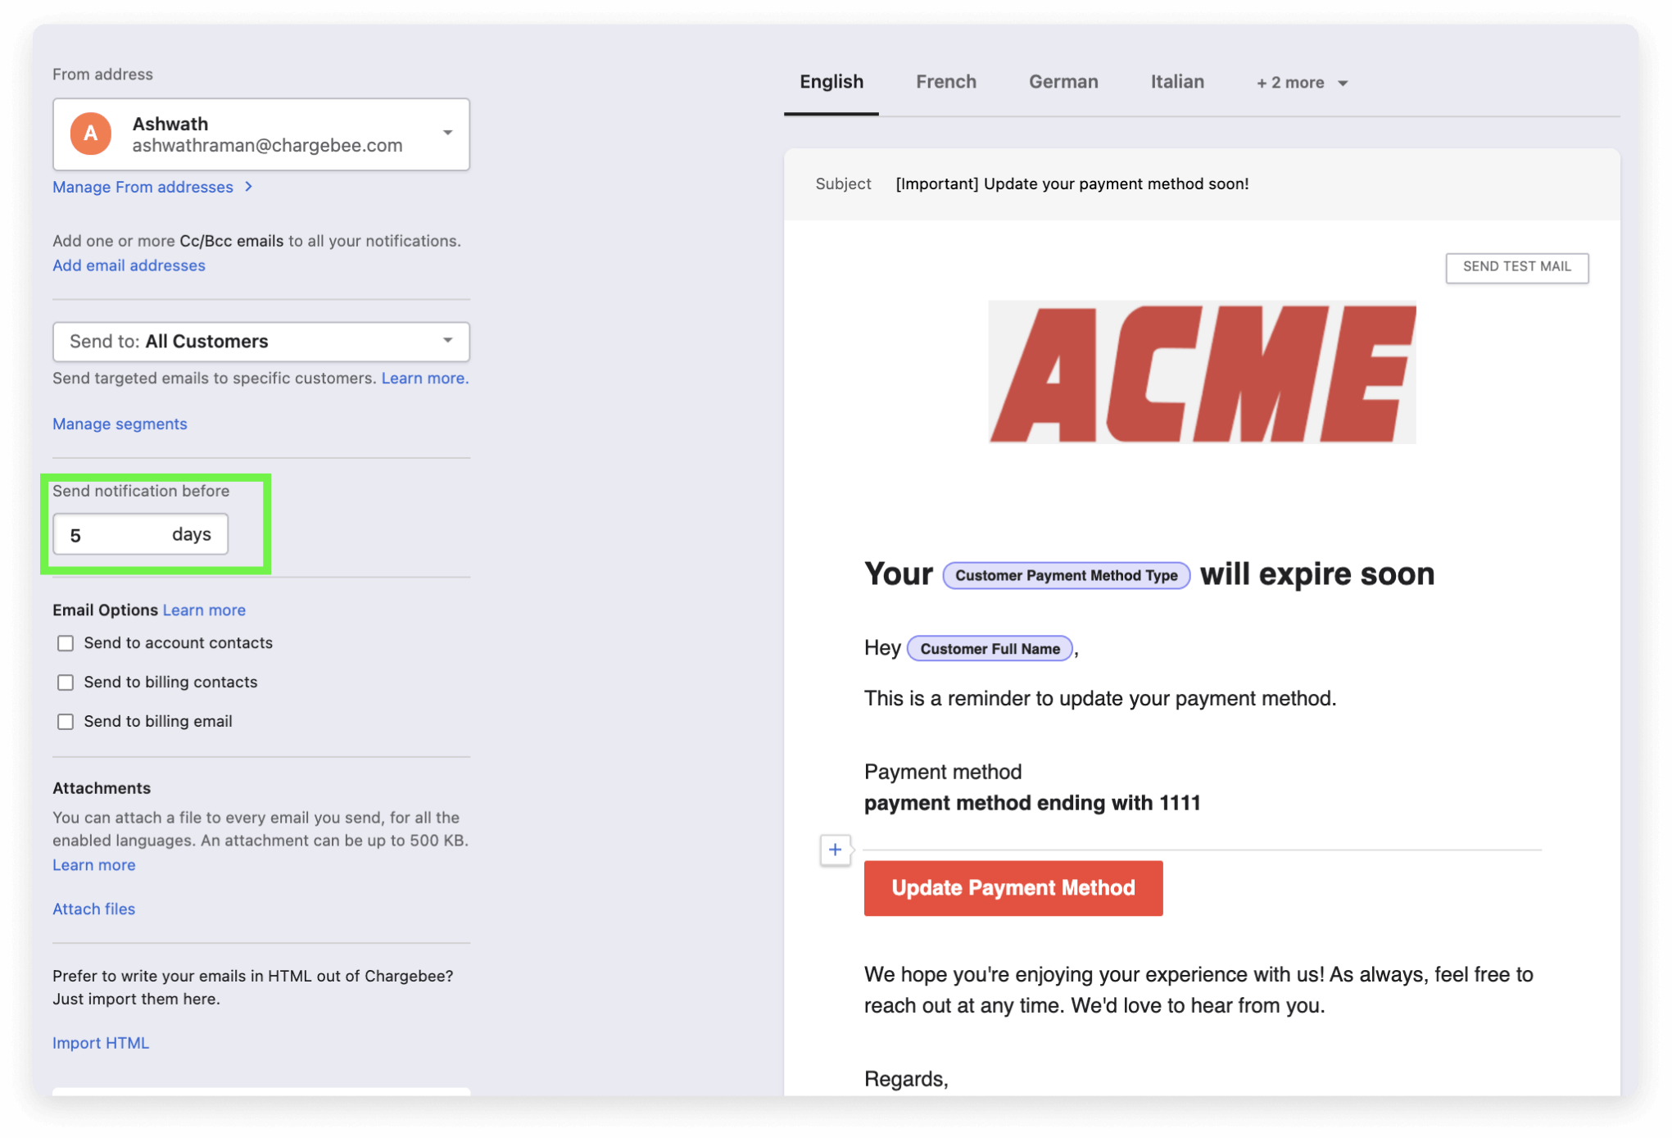Open the Import HTML link

tap(101, 1043)
